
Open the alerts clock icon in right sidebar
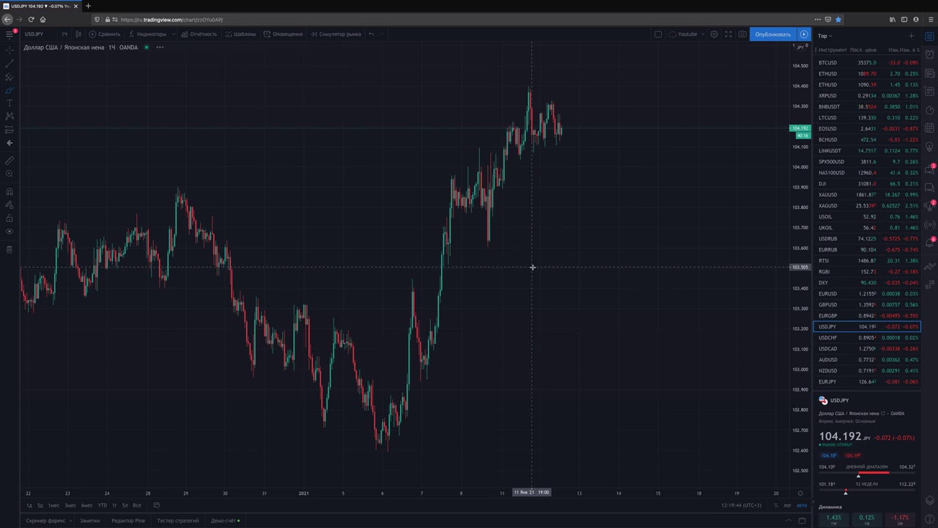930,54
